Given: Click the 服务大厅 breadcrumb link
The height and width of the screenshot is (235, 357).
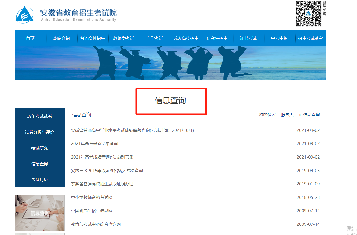Looking at the screenshot, I should 289,115.
